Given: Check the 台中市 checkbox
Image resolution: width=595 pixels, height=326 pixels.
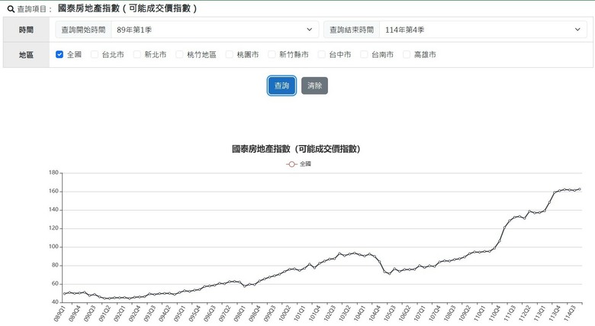Looking at the screenshot, I should tap(321, 54).
